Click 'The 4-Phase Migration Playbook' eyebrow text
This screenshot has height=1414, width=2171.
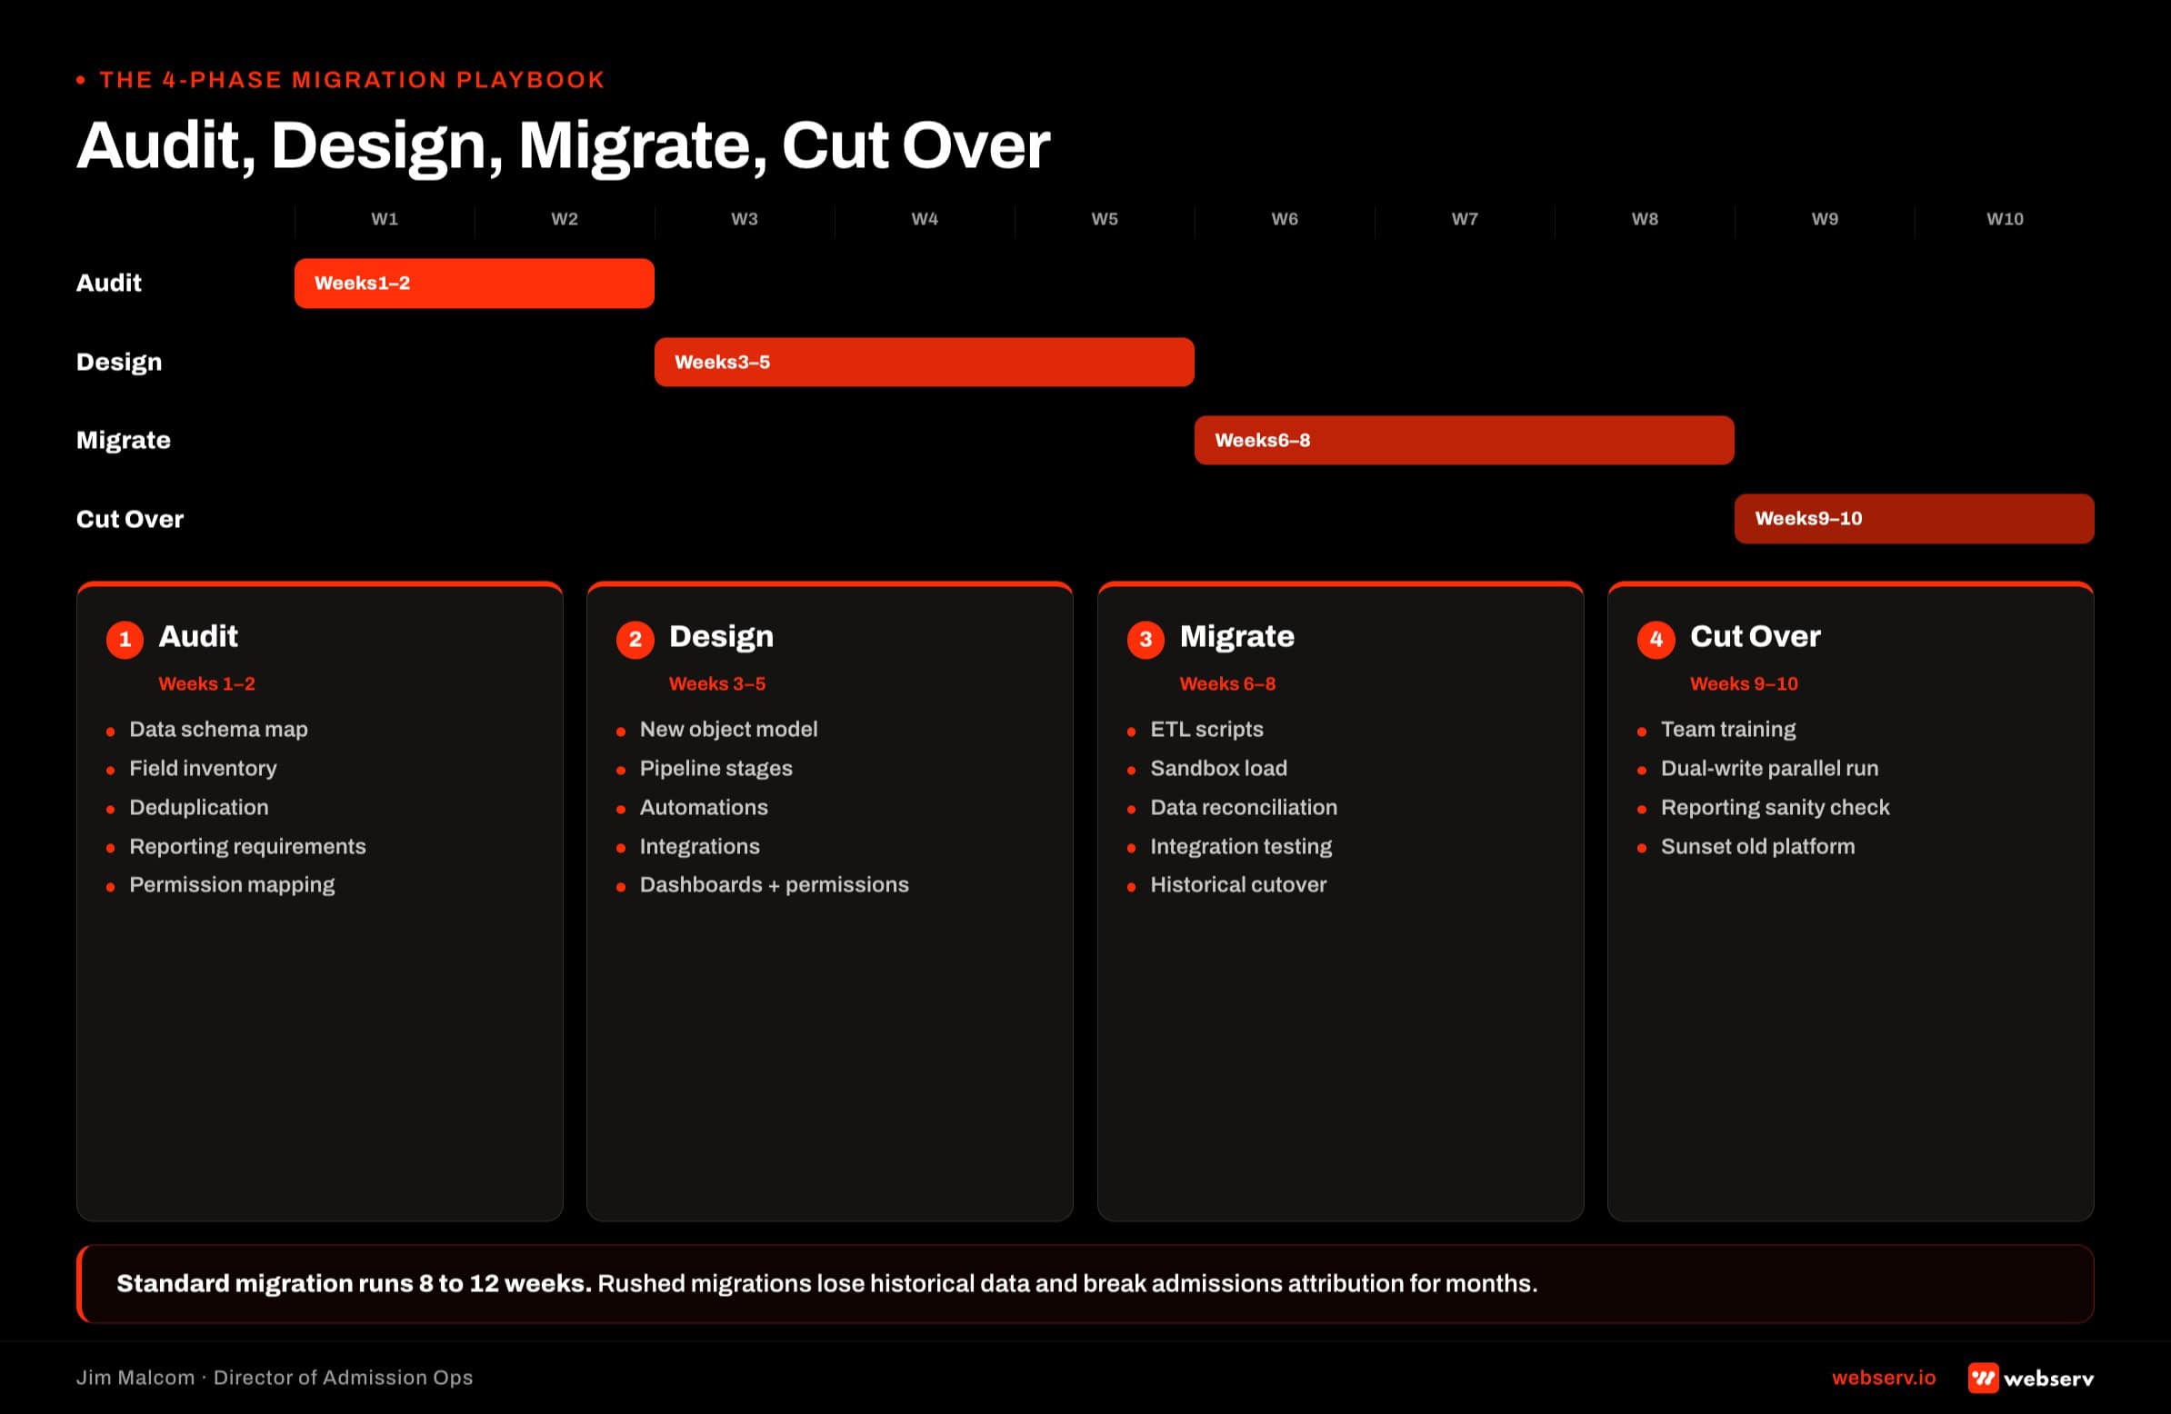(352, 80)
